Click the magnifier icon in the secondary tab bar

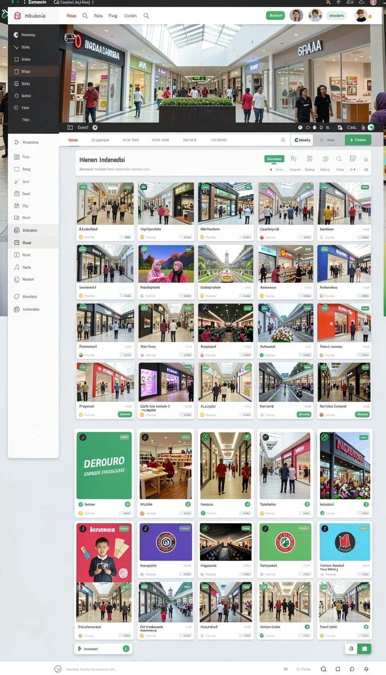tap(283, 140)
